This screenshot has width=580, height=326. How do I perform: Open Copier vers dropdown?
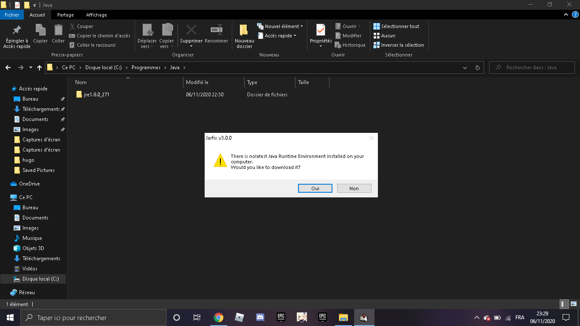pyautogui.click(x=166, y=37)
